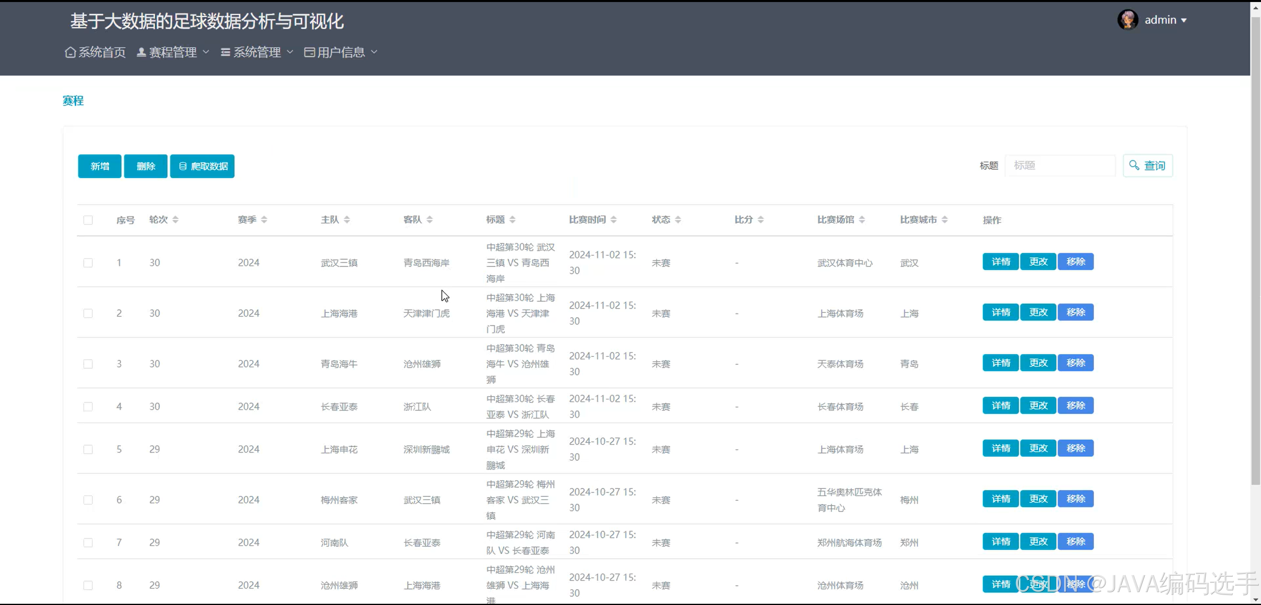Go to 系统首页 menu item
This screenshot has width=1261, height=605.
pyautogui.click(x=102, y=53)
